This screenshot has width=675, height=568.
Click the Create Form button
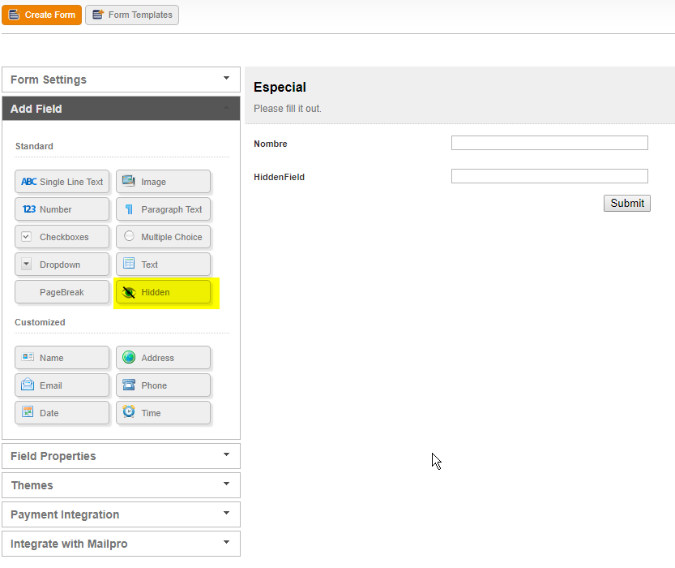pyautogui.click(x=42, y=15)
